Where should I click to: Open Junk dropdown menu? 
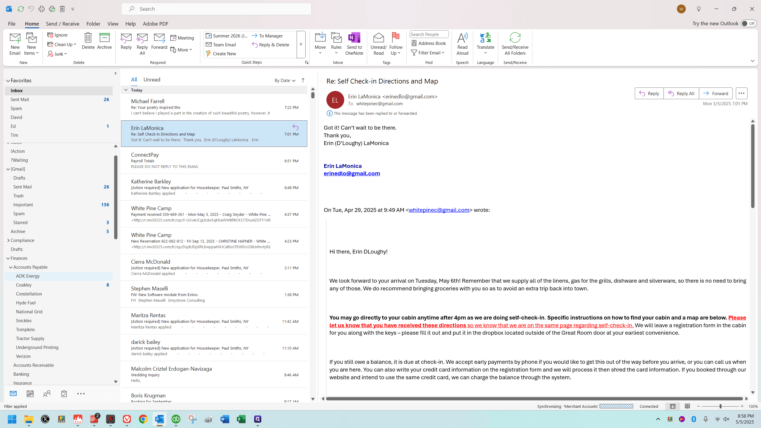(x=58, y=54)
